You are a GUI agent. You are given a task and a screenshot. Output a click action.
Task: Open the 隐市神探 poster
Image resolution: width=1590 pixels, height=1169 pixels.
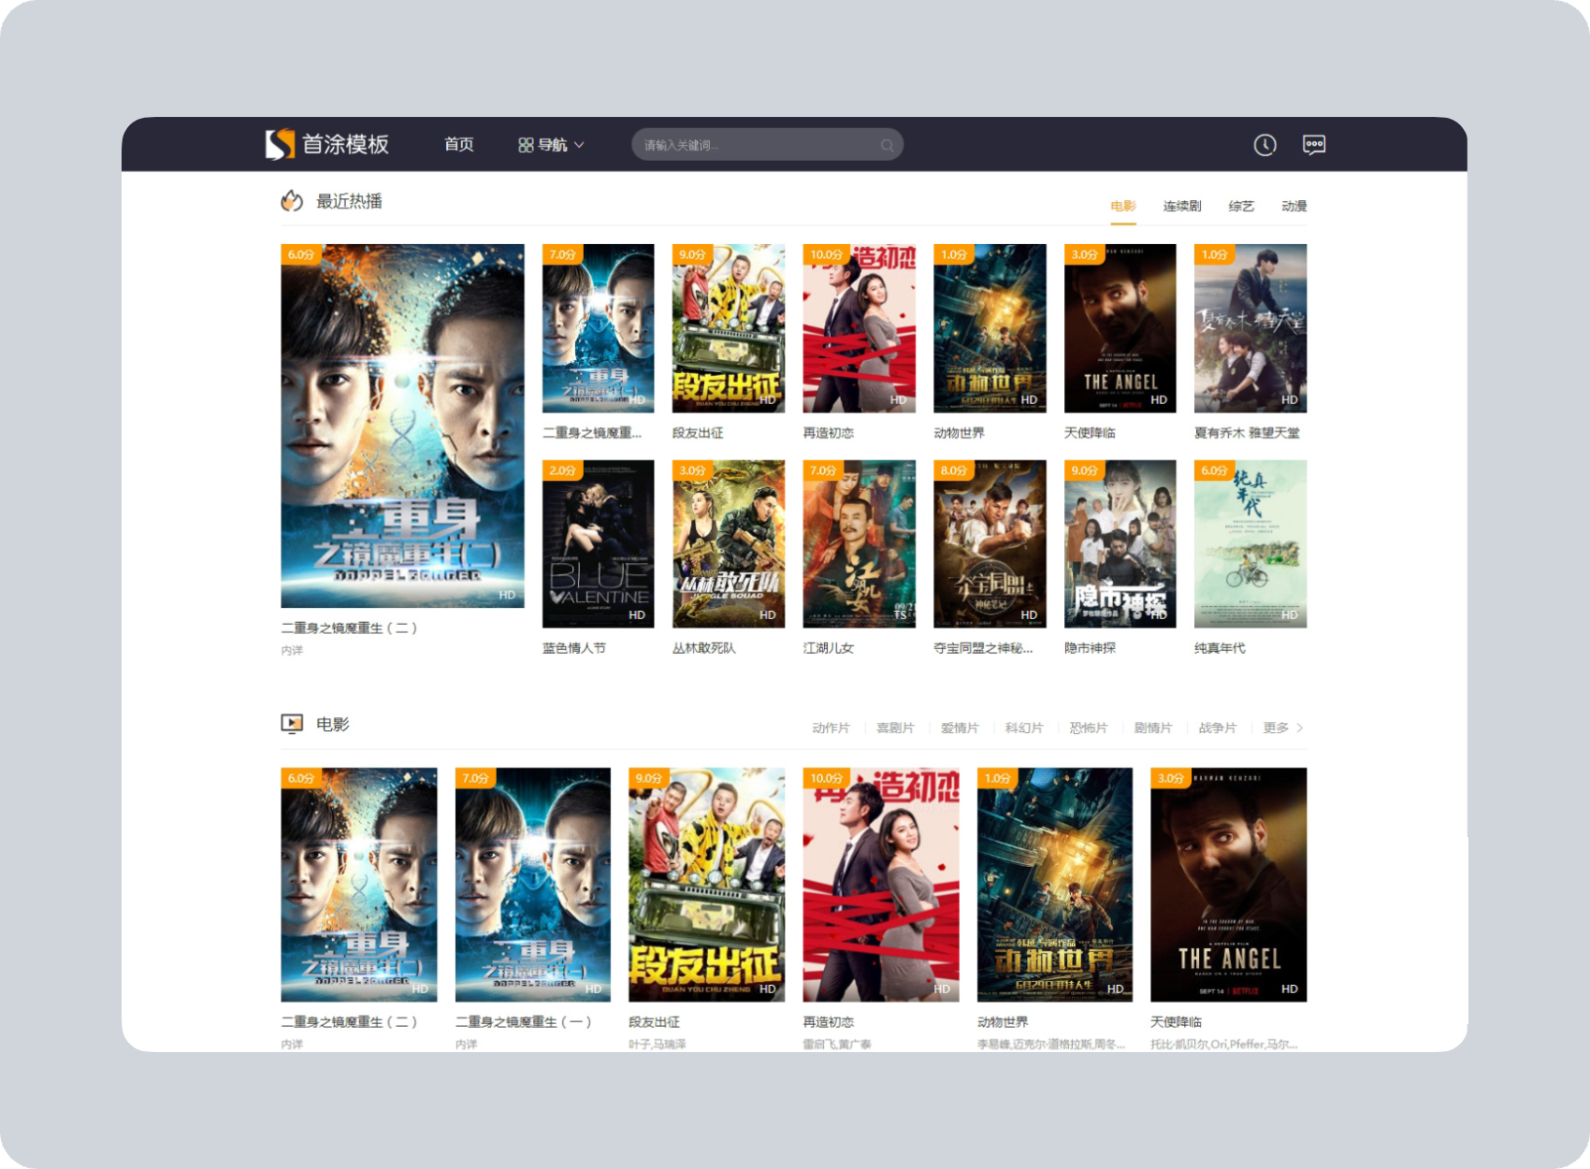tap(1120, 543)
